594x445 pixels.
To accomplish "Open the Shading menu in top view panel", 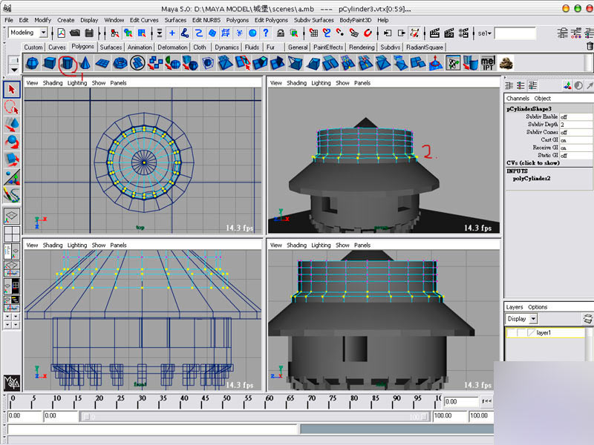I will 53,83.
